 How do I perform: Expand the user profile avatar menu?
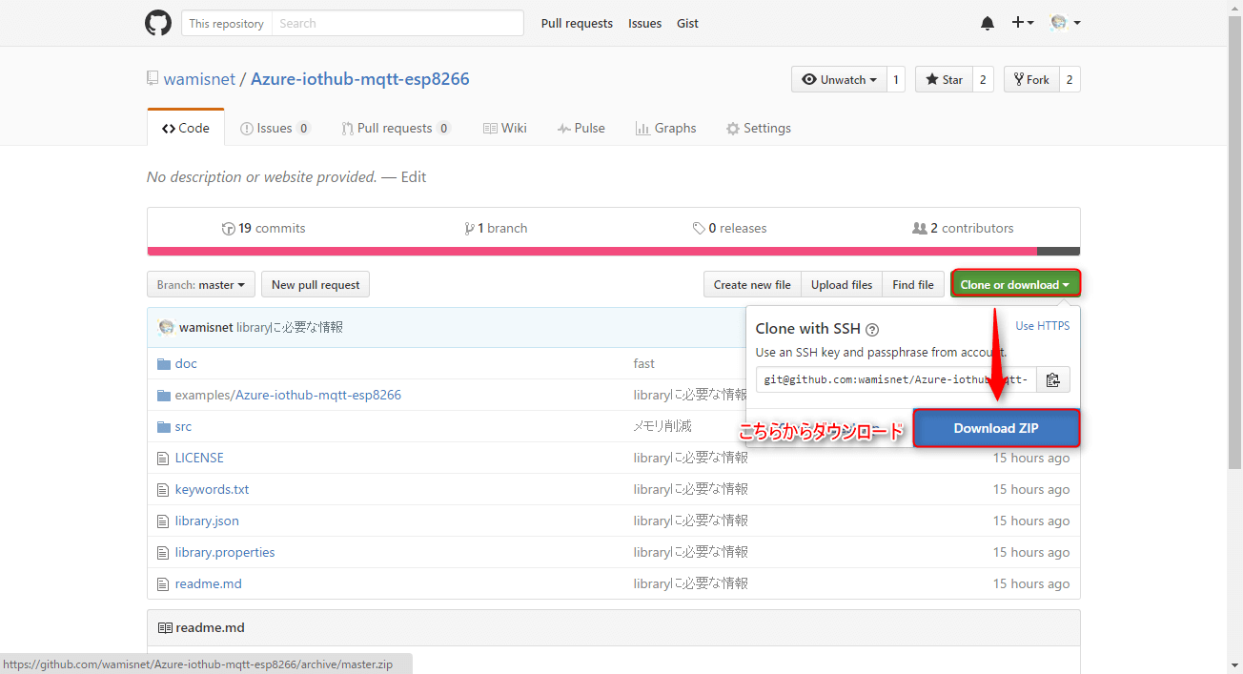tap(1065, 23)
